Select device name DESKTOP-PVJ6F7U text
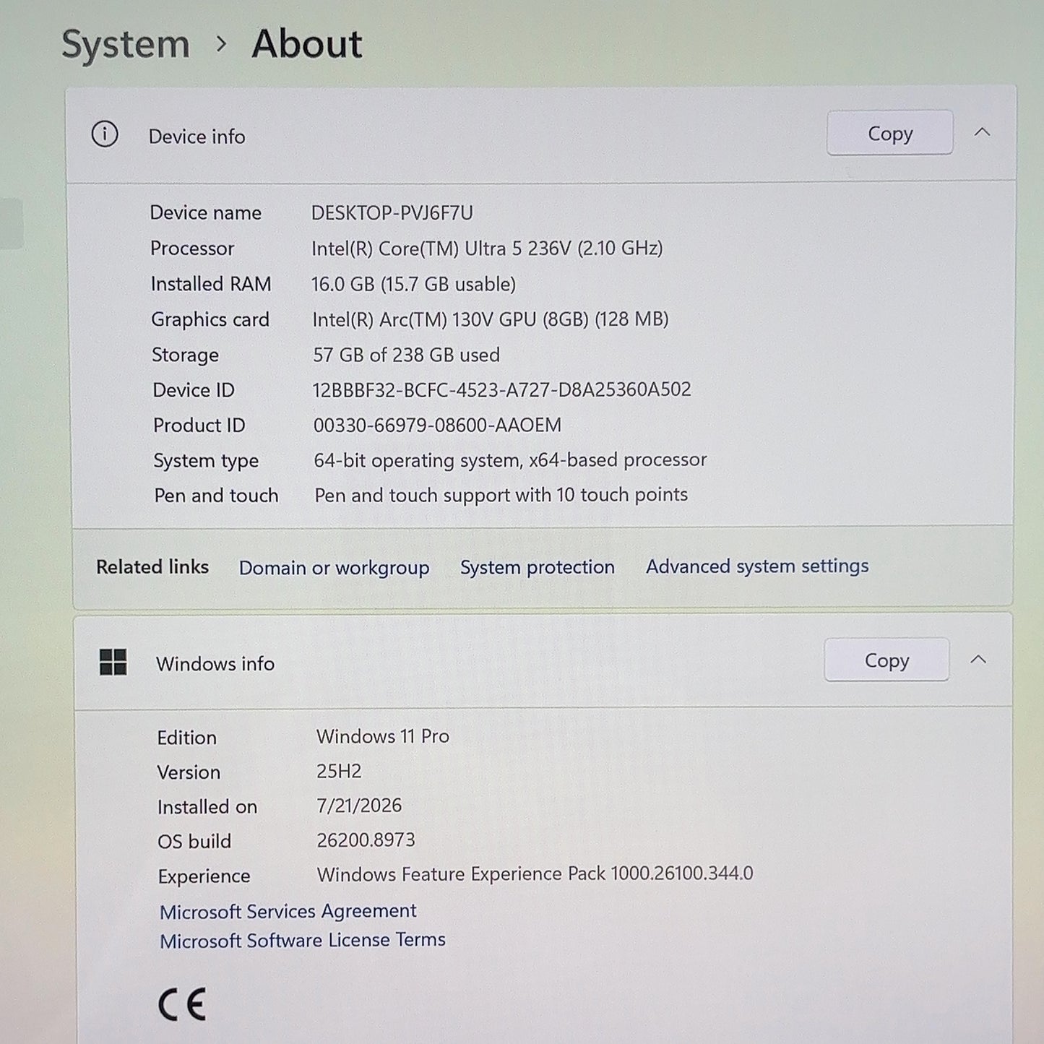 point(392,213)
